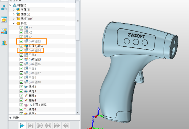Fast forward the history replay
The width and height of the screenshot is (189, 129).
pyautogui.click(x=57, y=126)
